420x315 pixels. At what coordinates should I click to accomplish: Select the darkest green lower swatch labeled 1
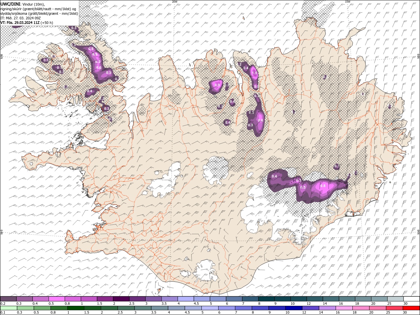pyautogui.click(x=76, y=308)
